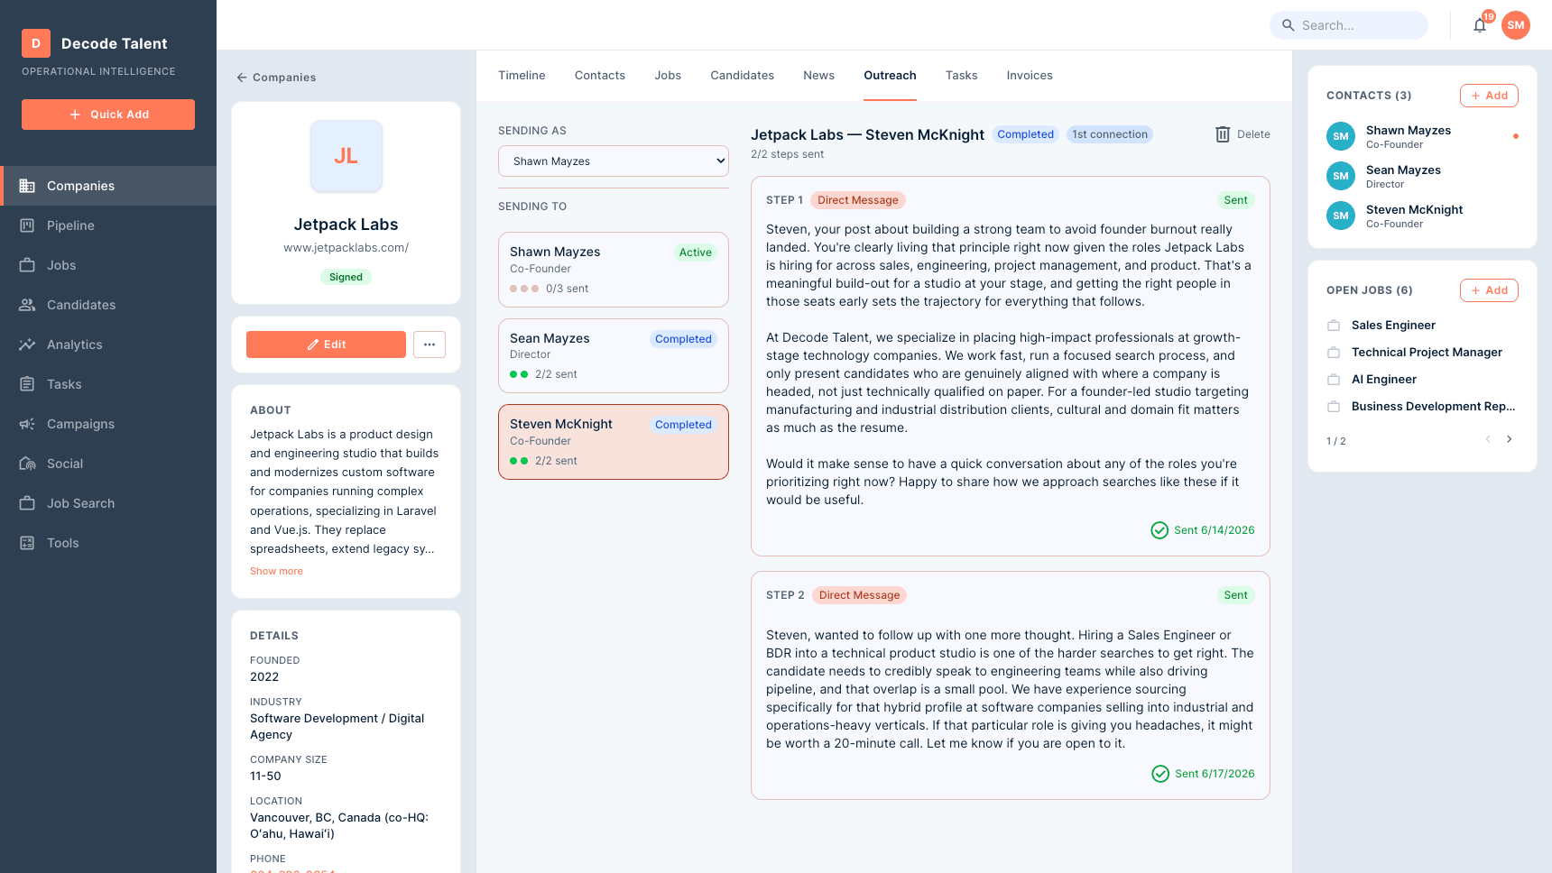The width and height of the screenshot is (1552, 873).
Task: Click into the Search field
Action: pyautogui.click(x=1349, y=25)
